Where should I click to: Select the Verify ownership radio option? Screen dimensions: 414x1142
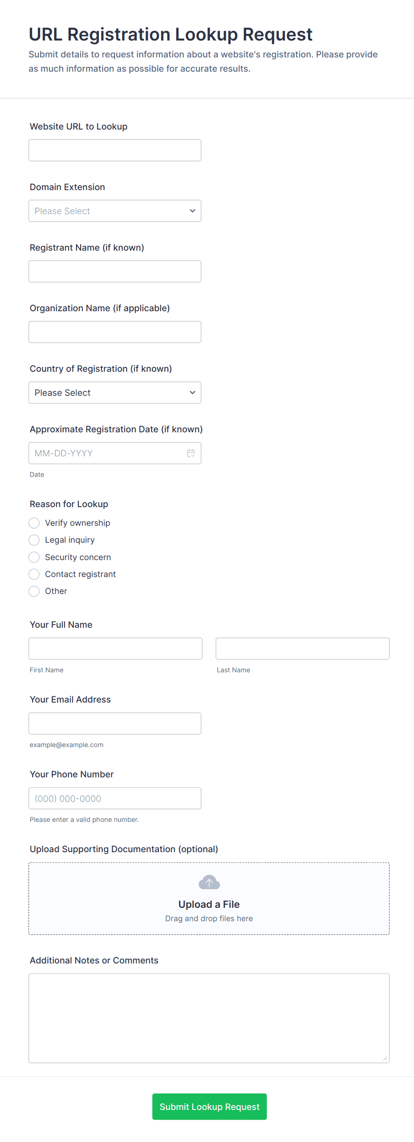pyautogui.click(x=34, y=523)
